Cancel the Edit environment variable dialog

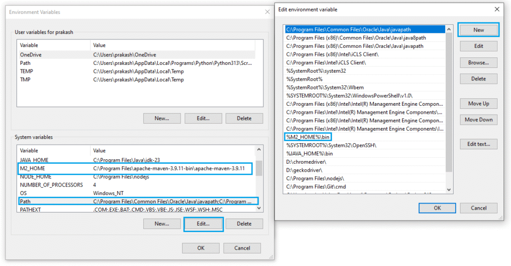479,208
